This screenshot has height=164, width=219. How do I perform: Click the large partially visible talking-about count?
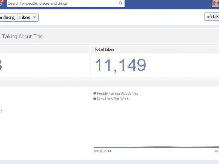coord(1,66)
